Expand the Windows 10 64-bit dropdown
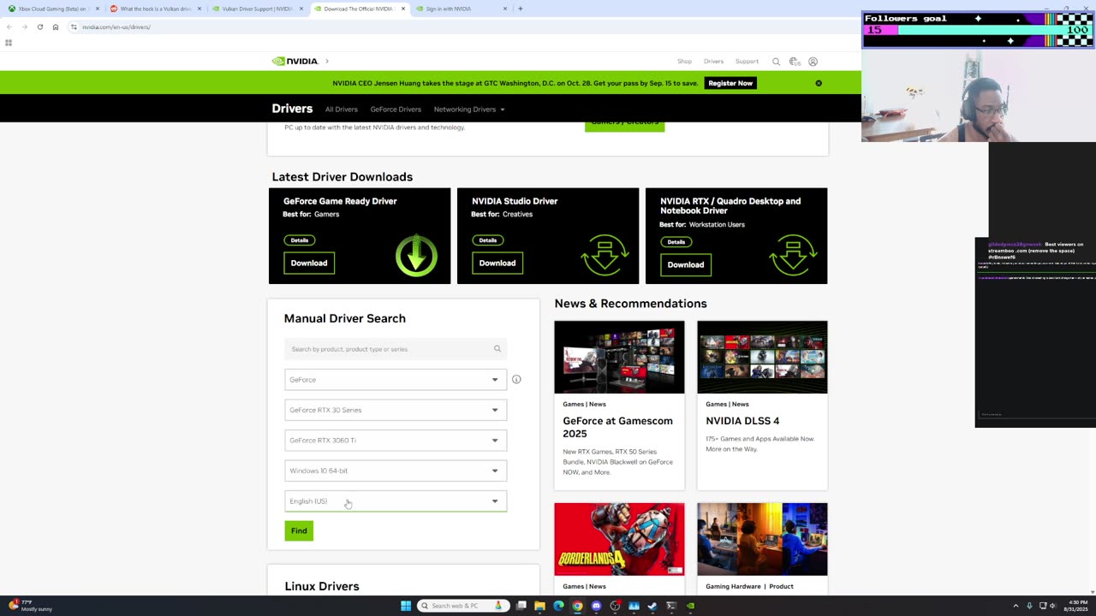 (x=396, y=471)
